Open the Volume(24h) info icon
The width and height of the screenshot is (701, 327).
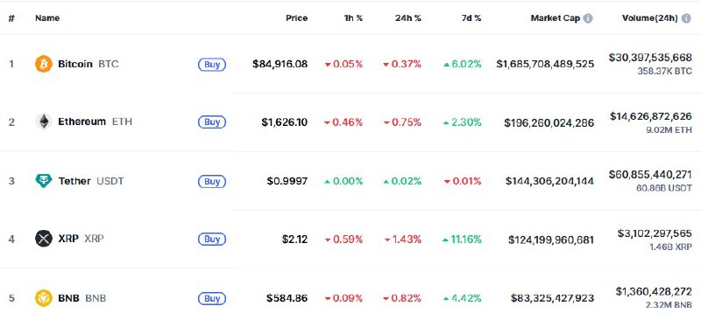click(x=686, y=18)
